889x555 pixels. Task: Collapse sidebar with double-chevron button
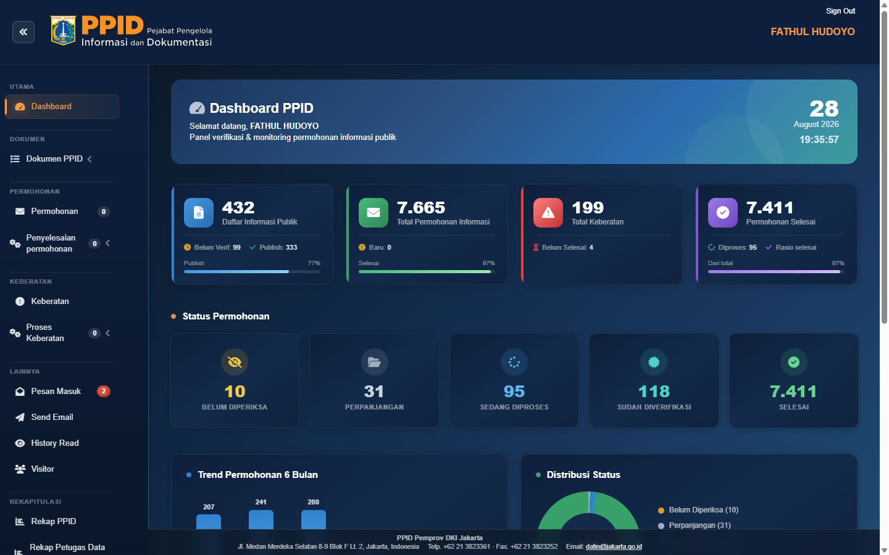[x=23, y=32]
